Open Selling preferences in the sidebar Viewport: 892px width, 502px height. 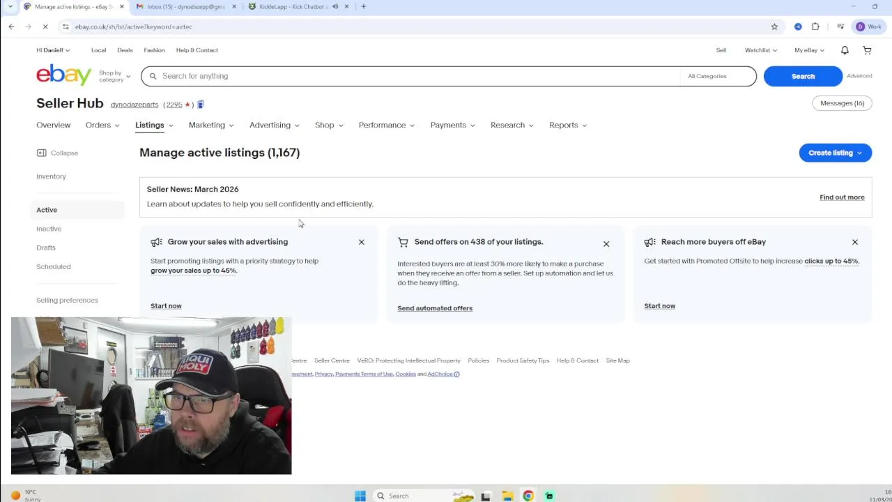[x=67, y=300]
